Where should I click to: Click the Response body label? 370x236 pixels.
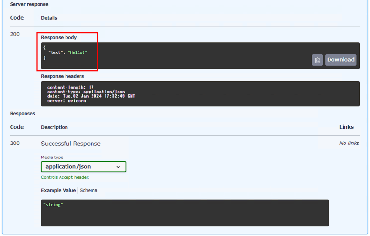tap(59, 37)
